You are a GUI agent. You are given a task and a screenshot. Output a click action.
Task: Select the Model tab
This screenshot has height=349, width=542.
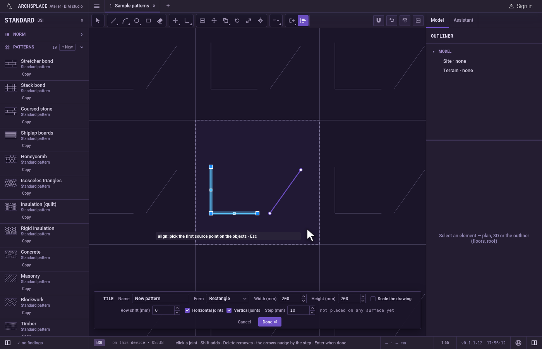[437, 20]
